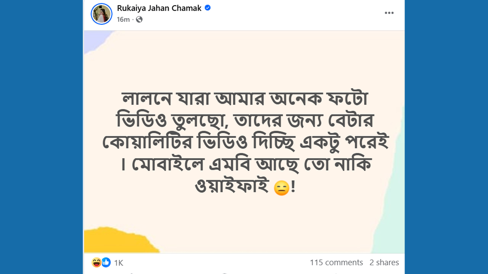Open the 16m post timestamp
488x274 pixels.
point(123,19)
